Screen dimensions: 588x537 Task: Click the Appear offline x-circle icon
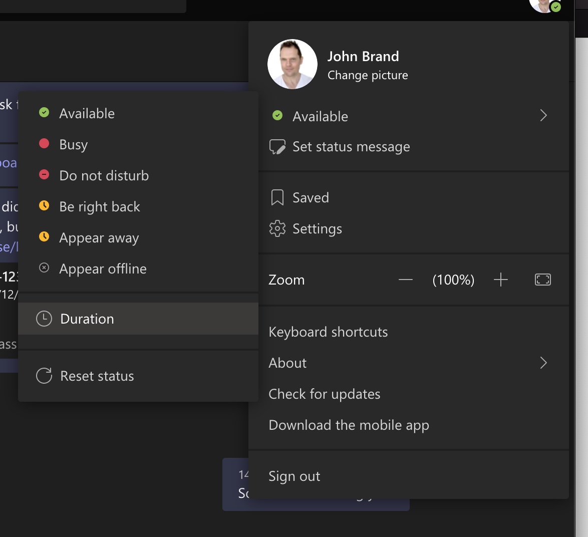44,268
